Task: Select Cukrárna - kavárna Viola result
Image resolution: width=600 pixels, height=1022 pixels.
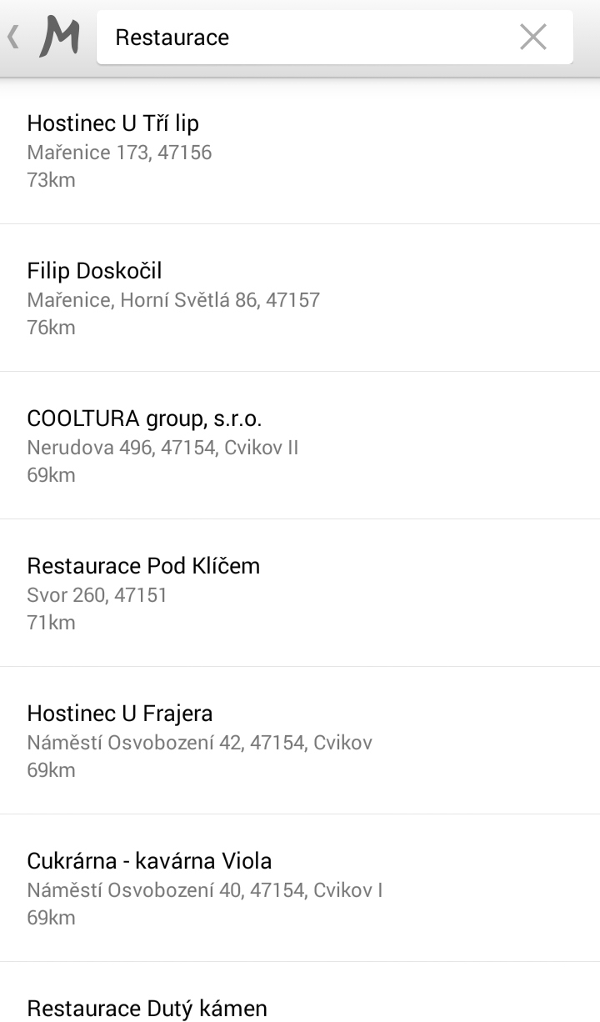Action: tap(149, 861)
